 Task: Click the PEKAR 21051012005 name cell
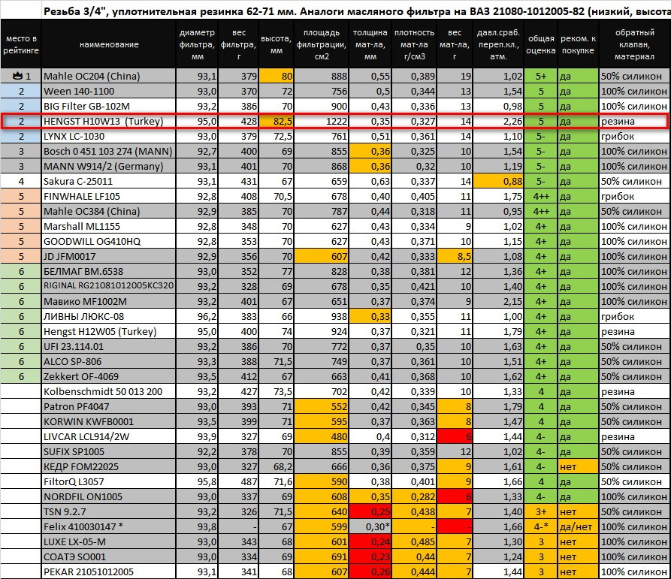pyautogui.click(x=109, y=571)
